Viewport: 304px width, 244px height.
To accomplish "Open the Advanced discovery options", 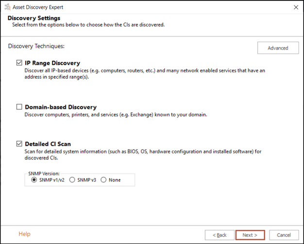I will click(278, 48).
